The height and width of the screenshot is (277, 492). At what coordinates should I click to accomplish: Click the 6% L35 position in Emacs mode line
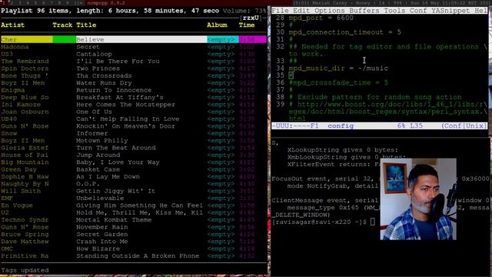410,126
